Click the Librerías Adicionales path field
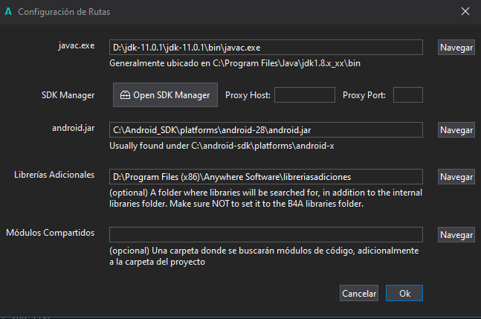 click(266, 177)
